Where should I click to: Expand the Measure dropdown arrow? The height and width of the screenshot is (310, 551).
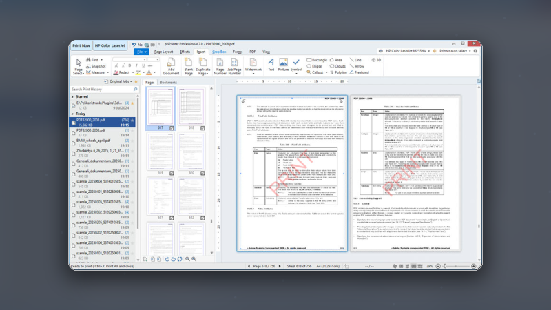(108, 73)
